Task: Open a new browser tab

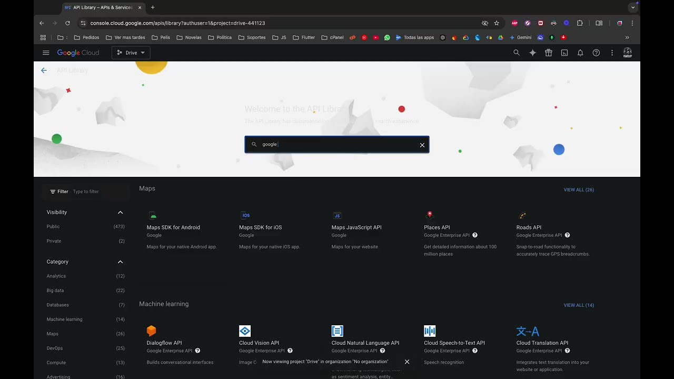Action: [153, 7]
